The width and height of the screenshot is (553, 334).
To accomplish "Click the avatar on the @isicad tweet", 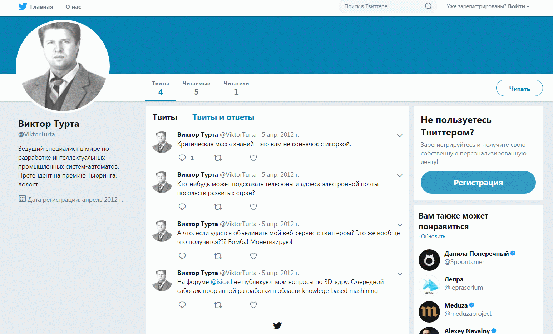I will [x=162, y=280].
